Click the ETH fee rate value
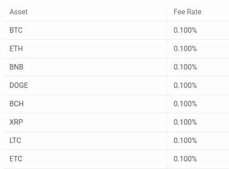 185,48
